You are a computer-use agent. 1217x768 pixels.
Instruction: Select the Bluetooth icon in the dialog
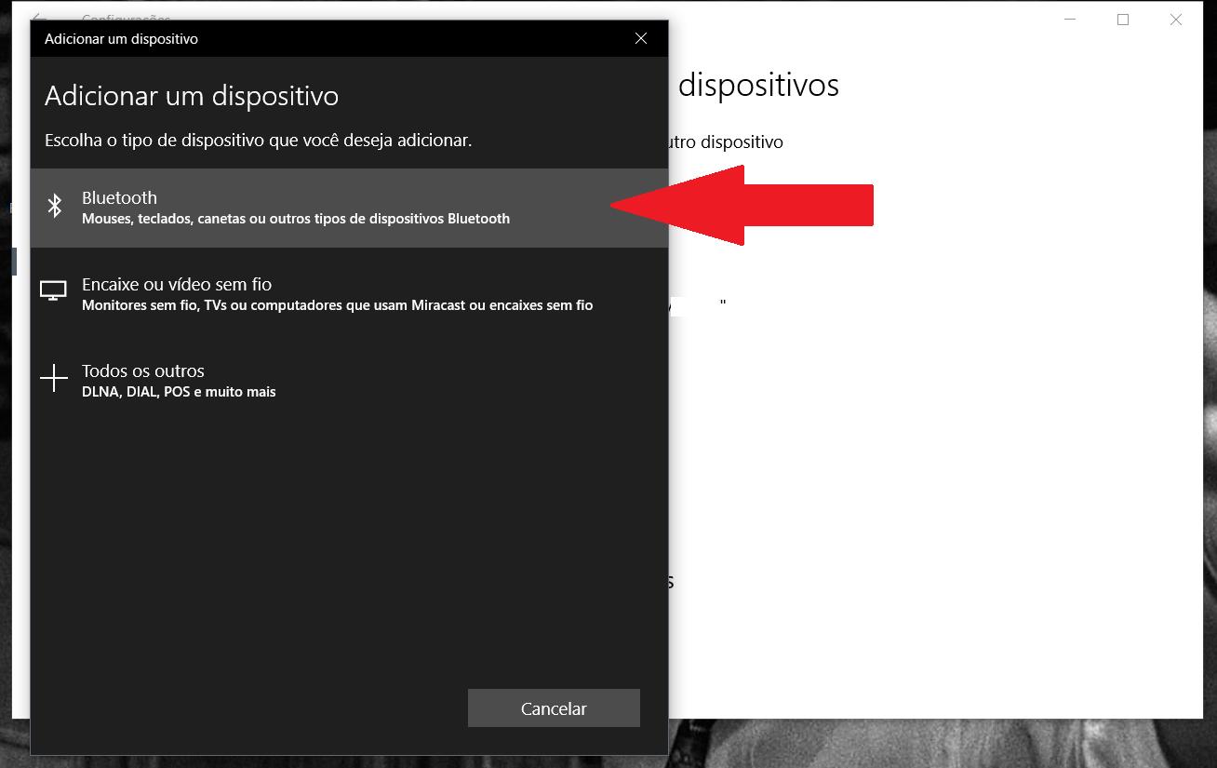click(x=54, y=207)
